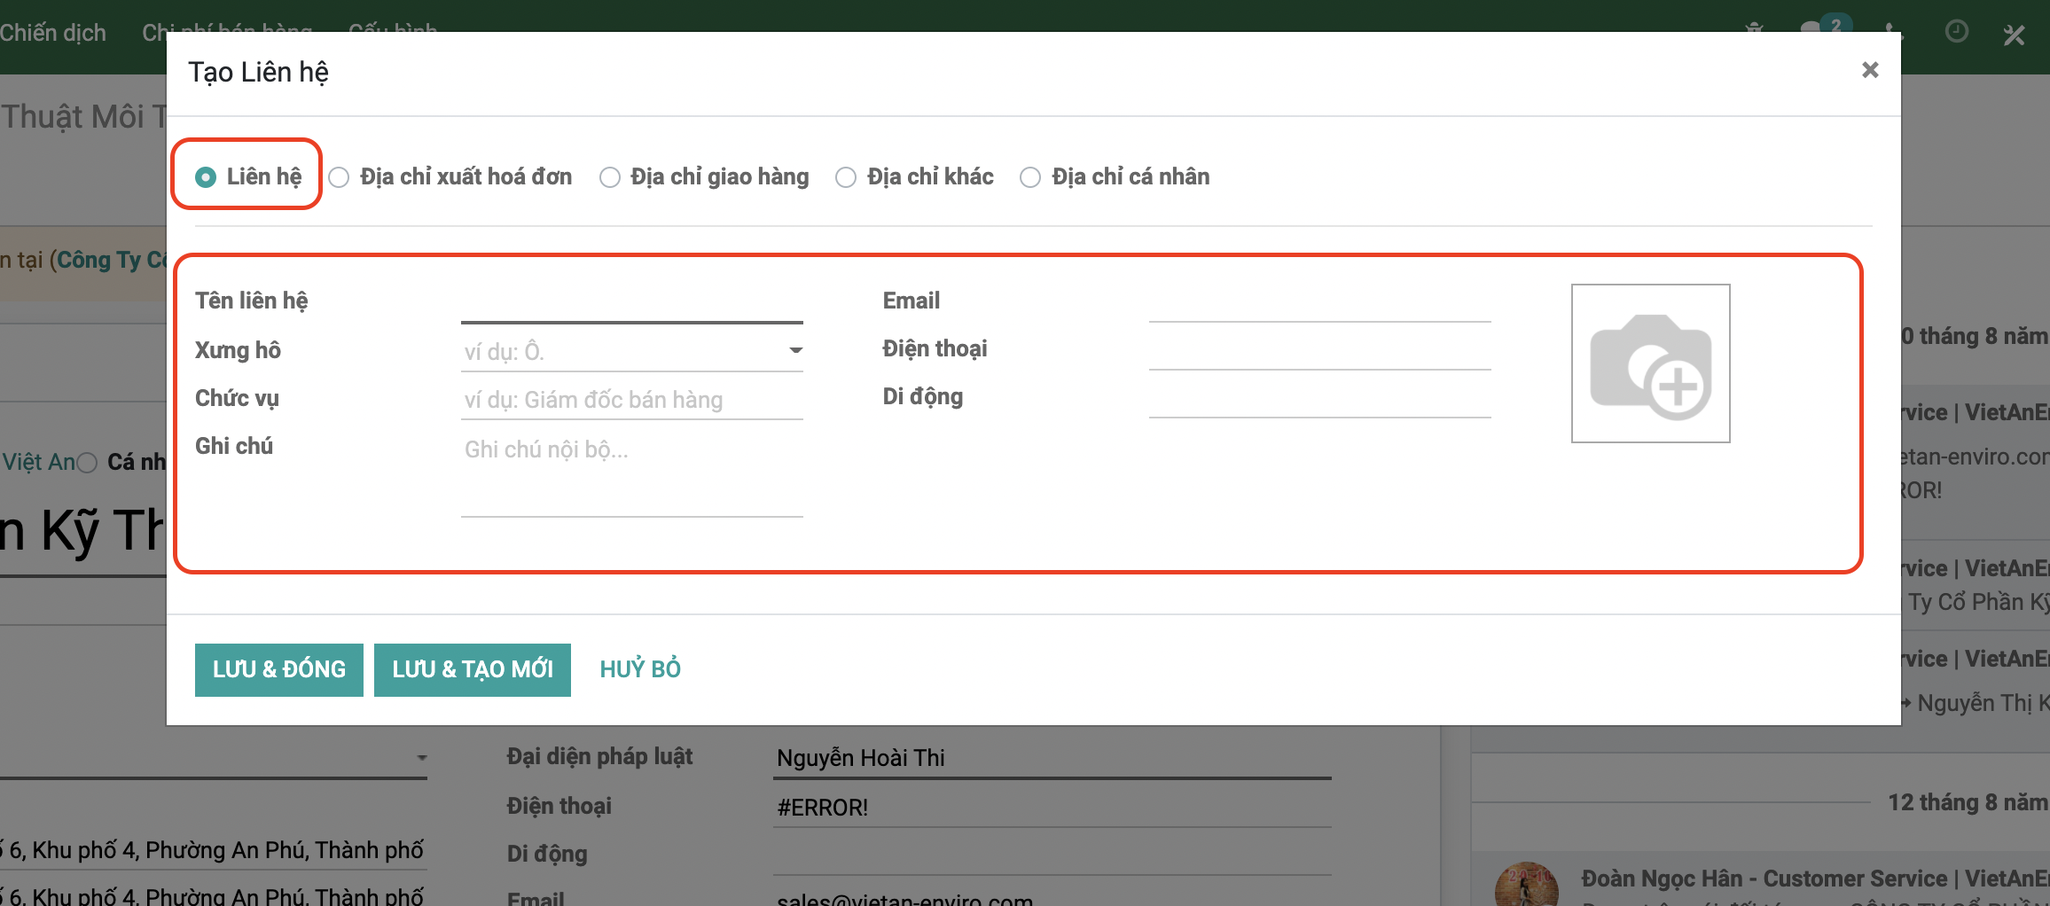Click the LƯU & TẠO MỚI button
The image size is (2050, 906).
click(473, 669)
